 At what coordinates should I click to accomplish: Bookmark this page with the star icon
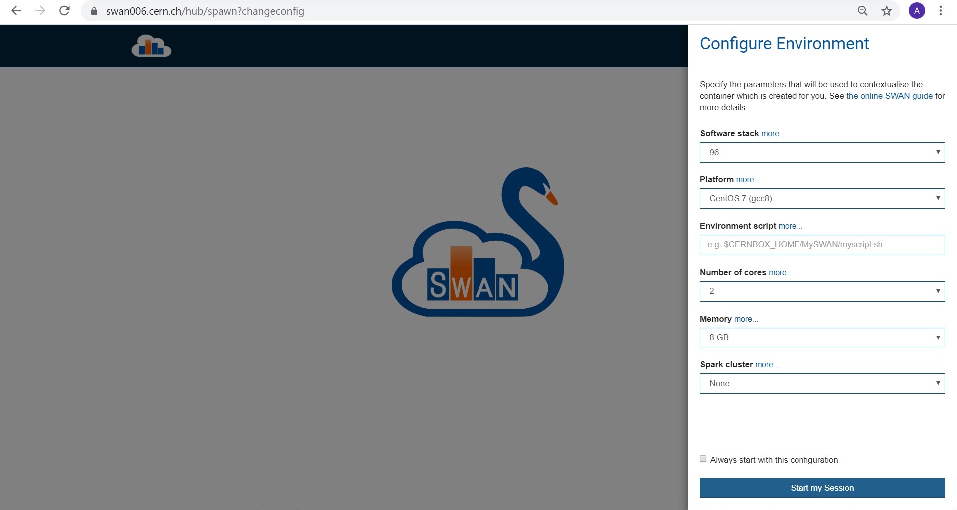point(886,11)
